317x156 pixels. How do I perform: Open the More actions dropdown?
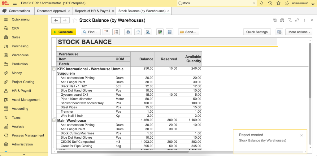pos(299,32)
